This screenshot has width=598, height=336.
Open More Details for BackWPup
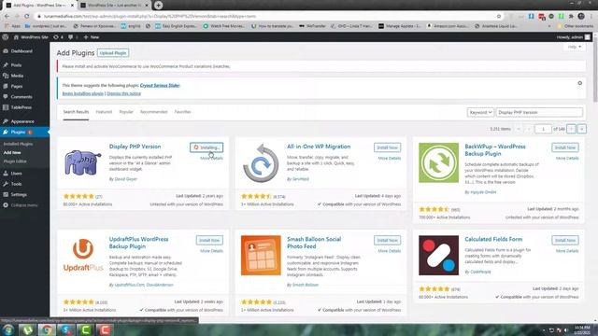[x=567, y=158]
